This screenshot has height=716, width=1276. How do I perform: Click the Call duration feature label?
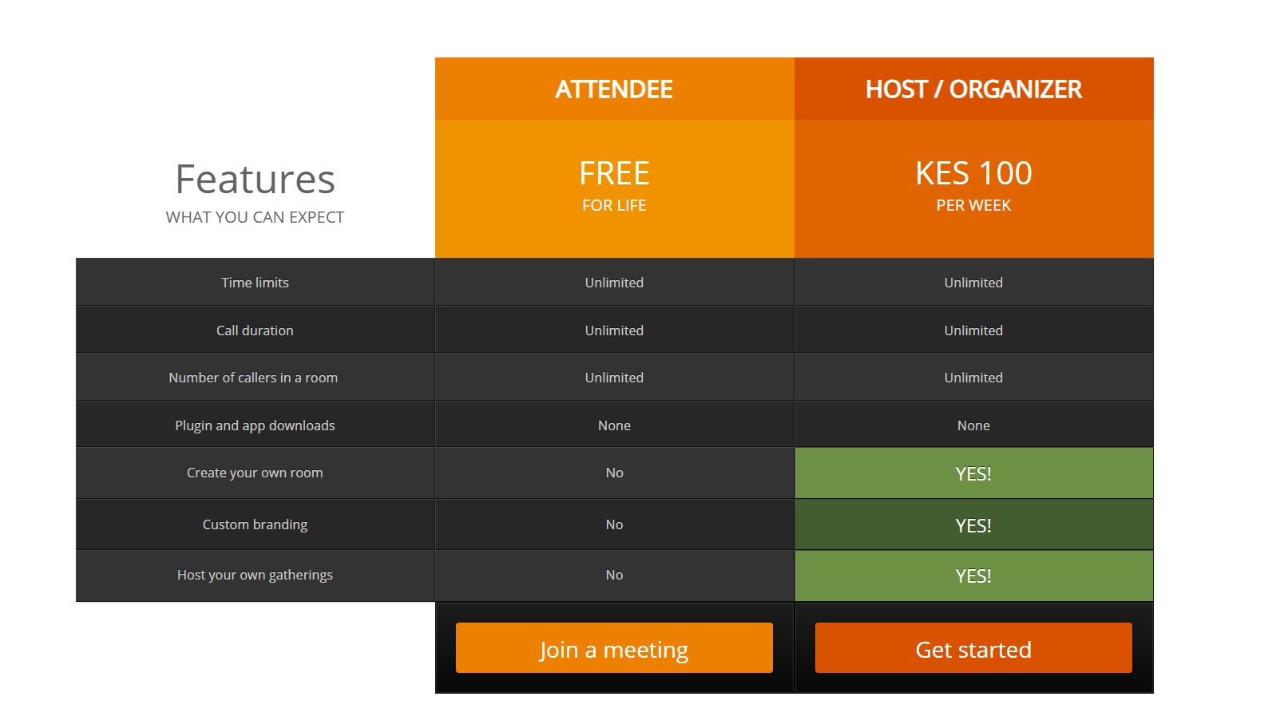click(x=255, y=330)
